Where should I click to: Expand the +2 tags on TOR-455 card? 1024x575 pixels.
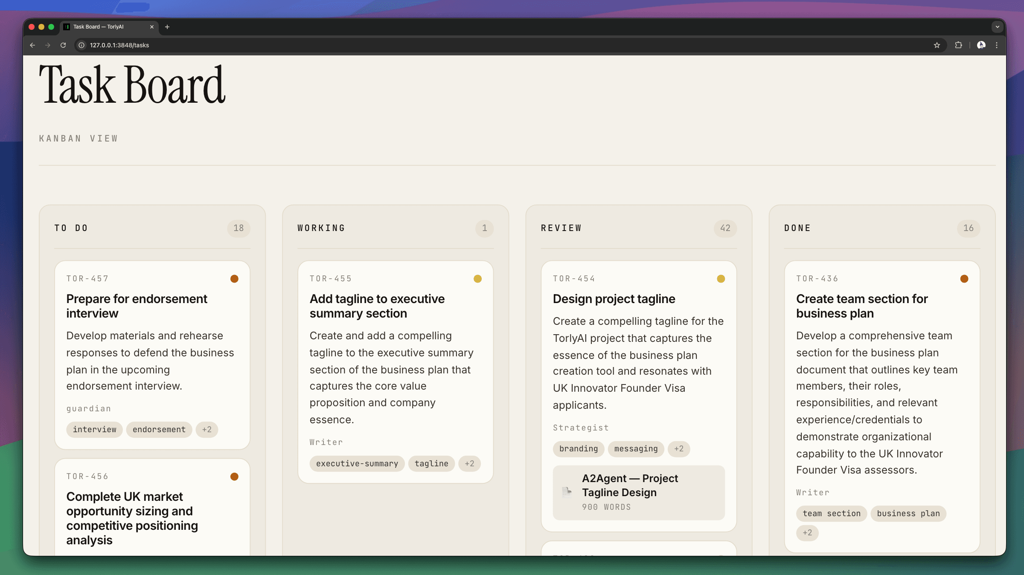(469, 463)
